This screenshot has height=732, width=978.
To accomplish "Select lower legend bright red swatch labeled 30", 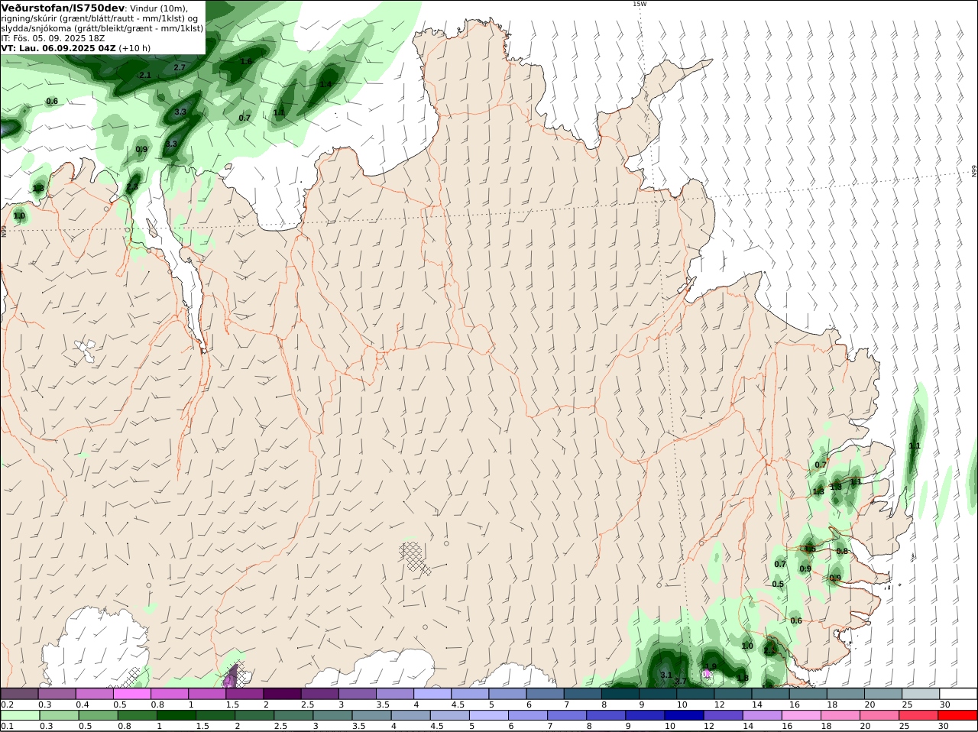I will (x=957, y=715).
